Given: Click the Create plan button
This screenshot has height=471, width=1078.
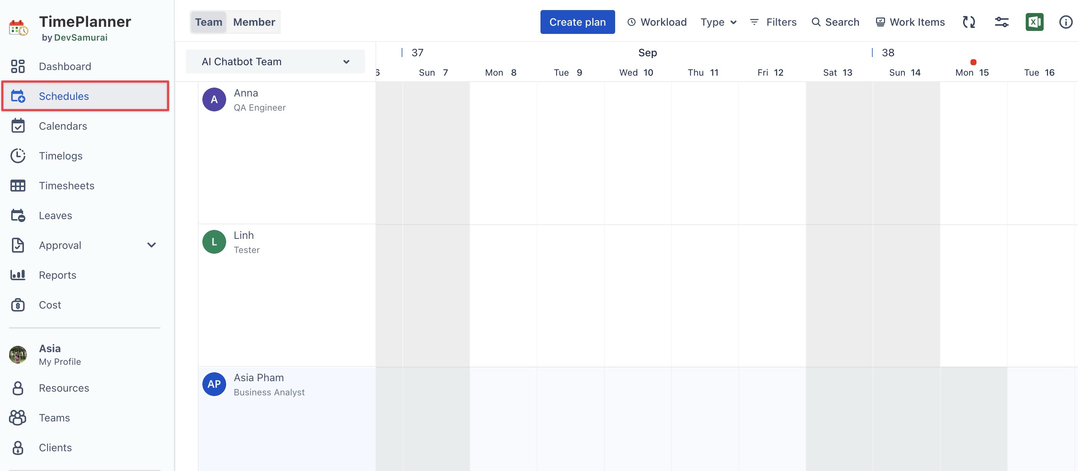Looking at the screenshot, I should click(577, 22).
